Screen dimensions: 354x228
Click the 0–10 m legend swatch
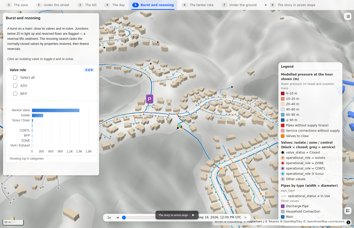pos(283,93)
